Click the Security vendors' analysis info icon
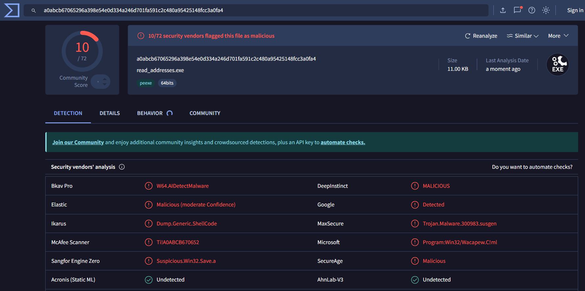585x291 pixels. 122,167
